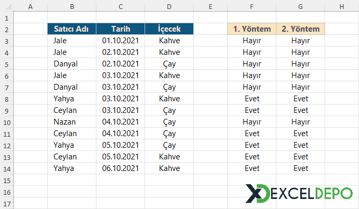The width and height of the screenshot is (359, 209).
Task: Click Kahve in row 13
Action: click(x=169, y=157)
